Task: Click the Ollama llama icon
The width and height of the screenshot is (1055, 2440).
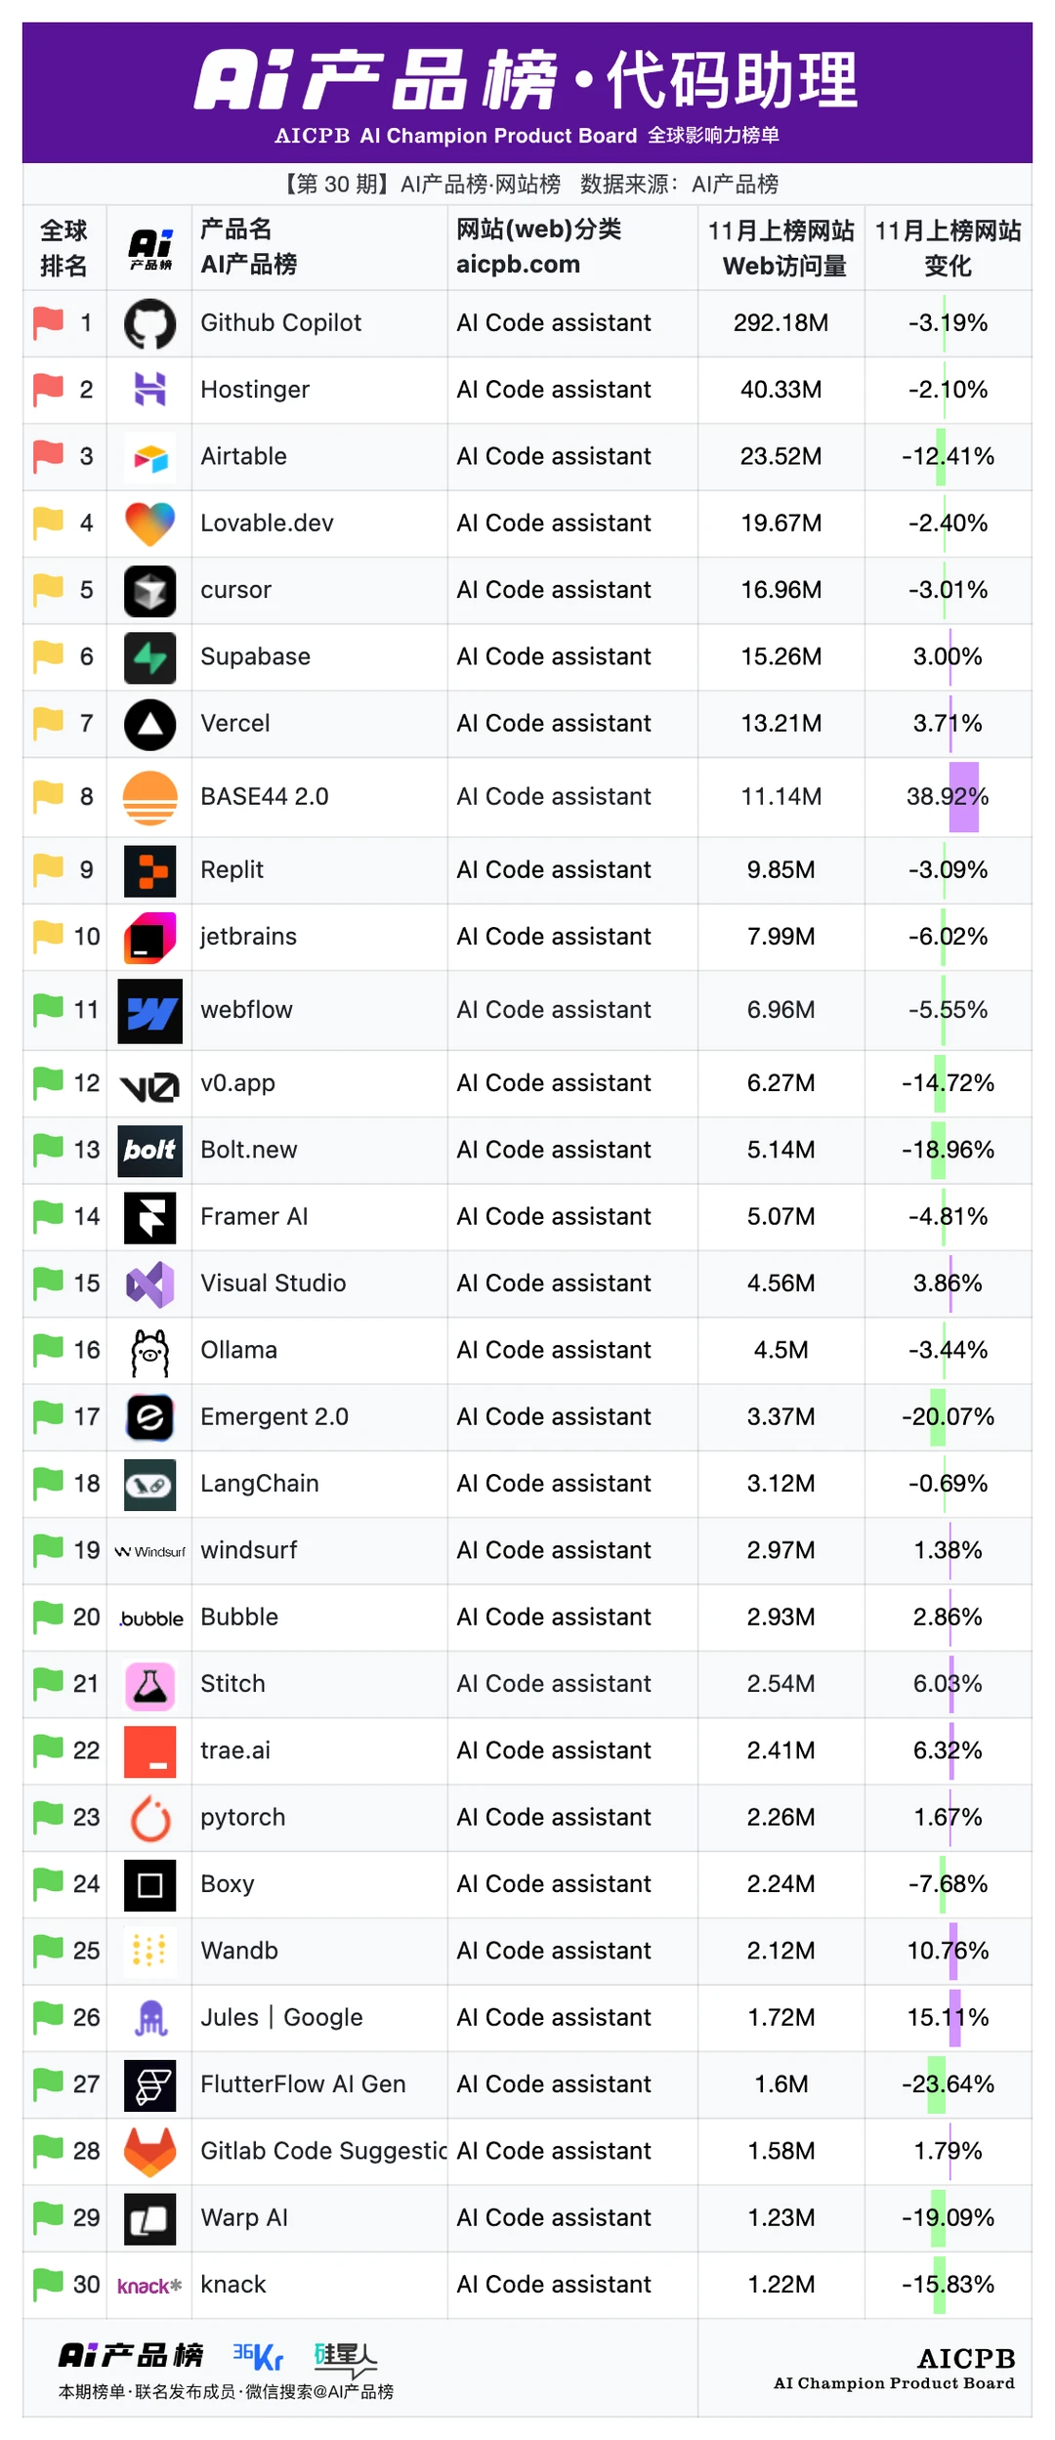Action: point(149,1351)
